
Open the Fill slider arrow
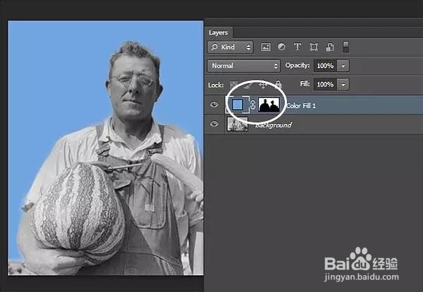pos(343,84)
